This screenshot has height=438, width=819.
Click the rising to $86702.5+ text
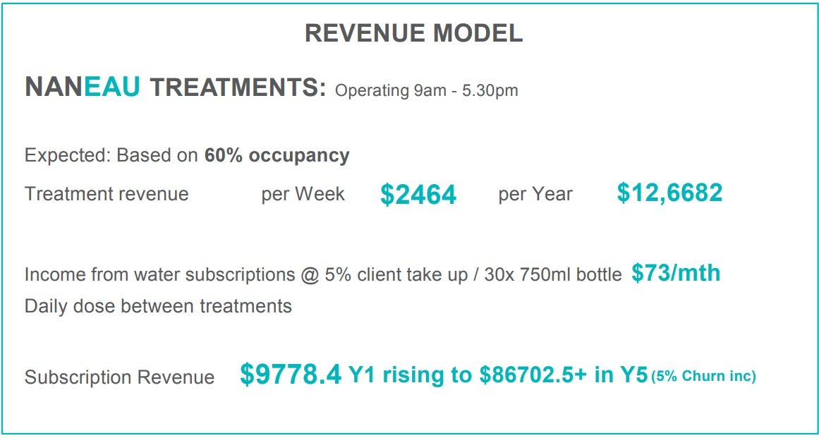point(485,375)
